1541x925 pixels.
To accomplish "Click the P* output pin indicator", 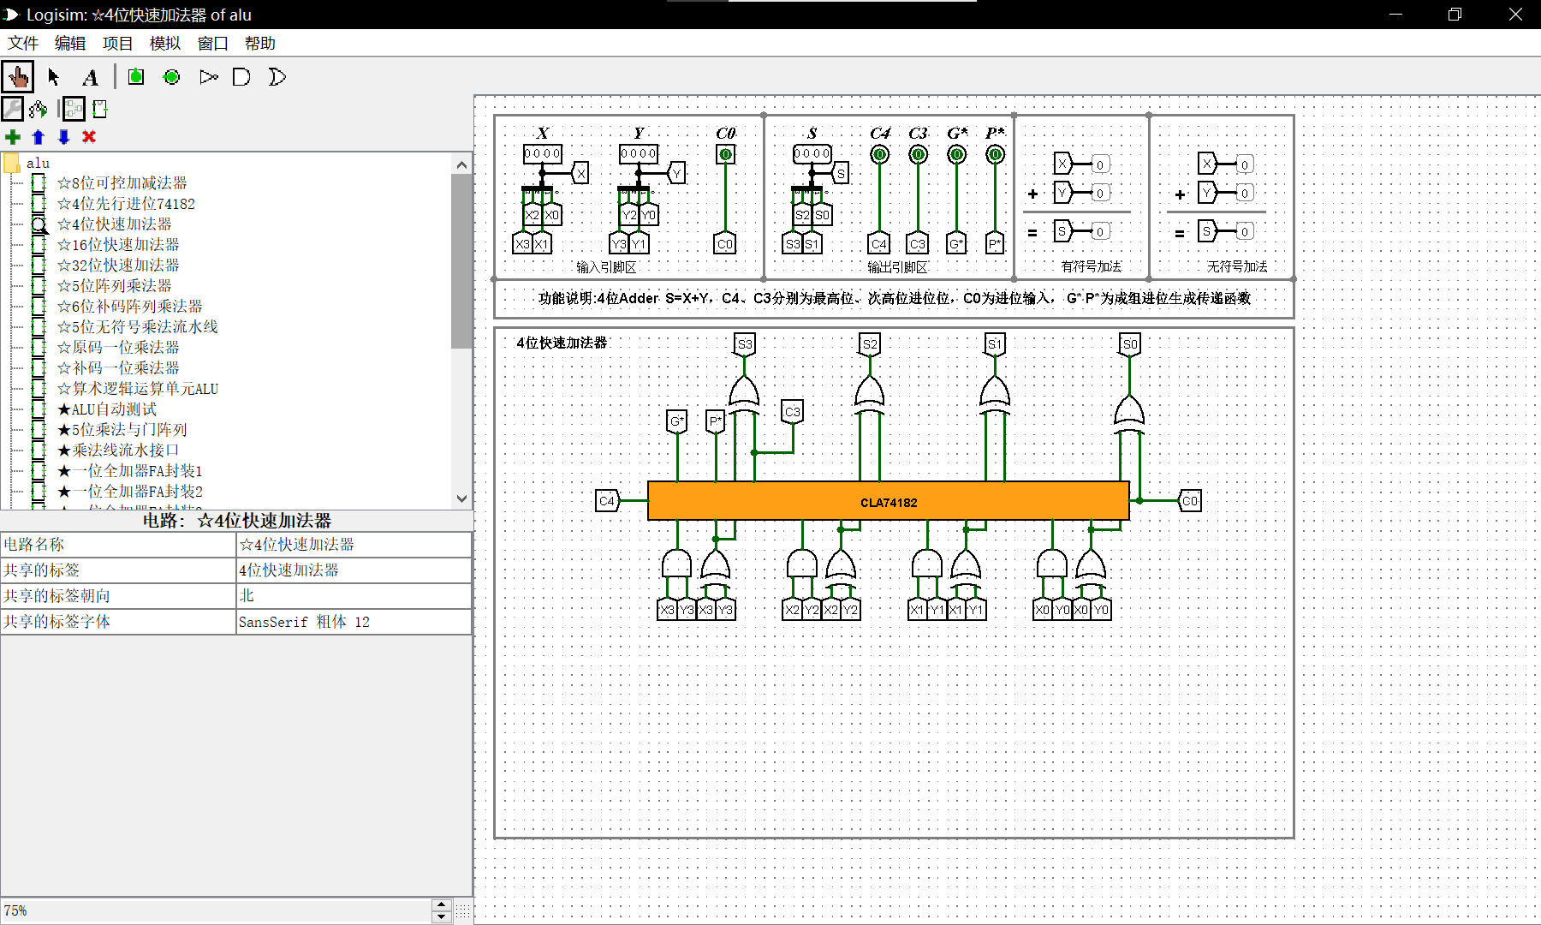I will coord(995,154).
